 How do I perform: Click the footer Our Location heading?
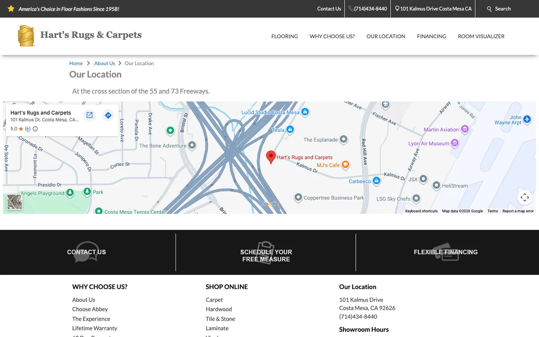(x=358, y=287)
